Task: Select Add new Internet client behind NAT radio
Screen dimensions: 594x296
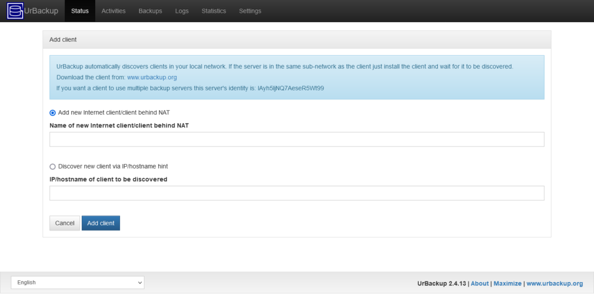Action: tap(53, 113)
